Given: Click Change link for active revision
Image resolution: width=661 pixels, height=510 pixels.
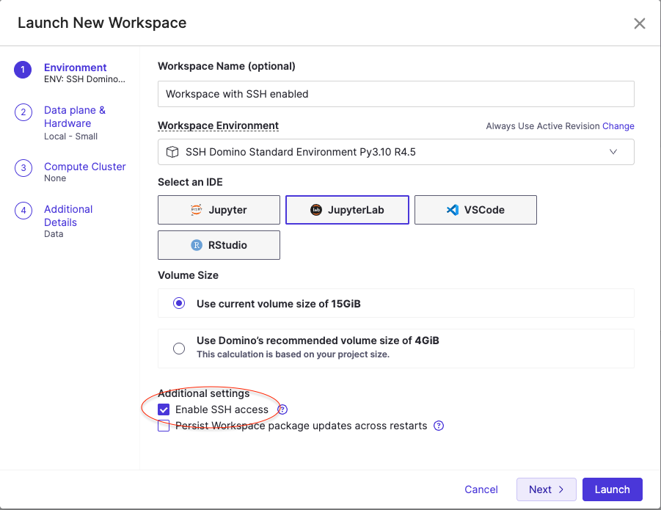Looking at the screenshot, I should point(618,126).
